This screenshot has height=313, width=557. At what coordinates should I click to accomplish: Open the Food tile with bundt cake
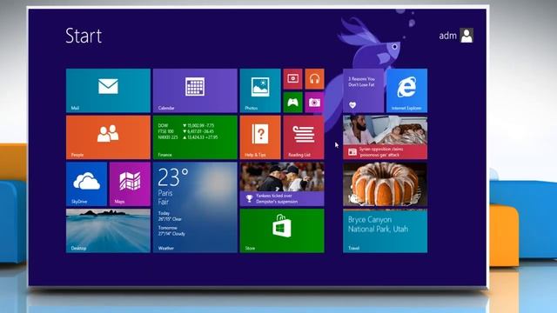[x=385, y=183]
